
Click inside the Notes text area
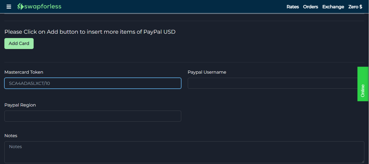(x=184, y=152)
